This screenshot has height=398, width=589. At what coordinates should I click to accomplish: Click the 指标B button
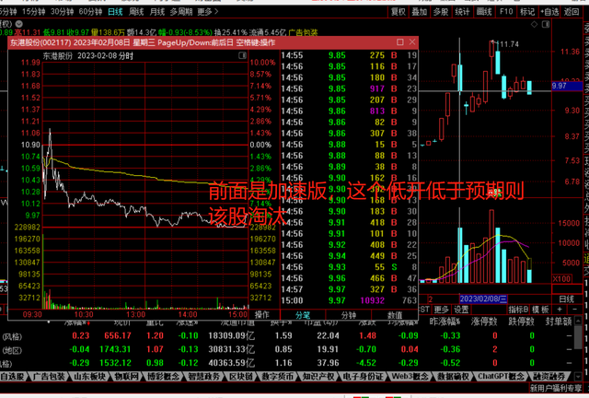click(x=518, y=310)
